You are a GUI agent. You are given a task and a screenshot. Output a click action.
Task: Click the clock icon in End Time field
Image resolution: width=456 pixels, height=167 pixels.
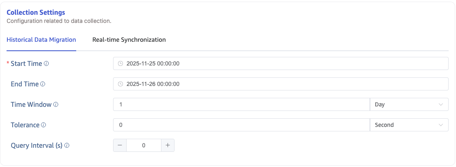click(120, 84)
